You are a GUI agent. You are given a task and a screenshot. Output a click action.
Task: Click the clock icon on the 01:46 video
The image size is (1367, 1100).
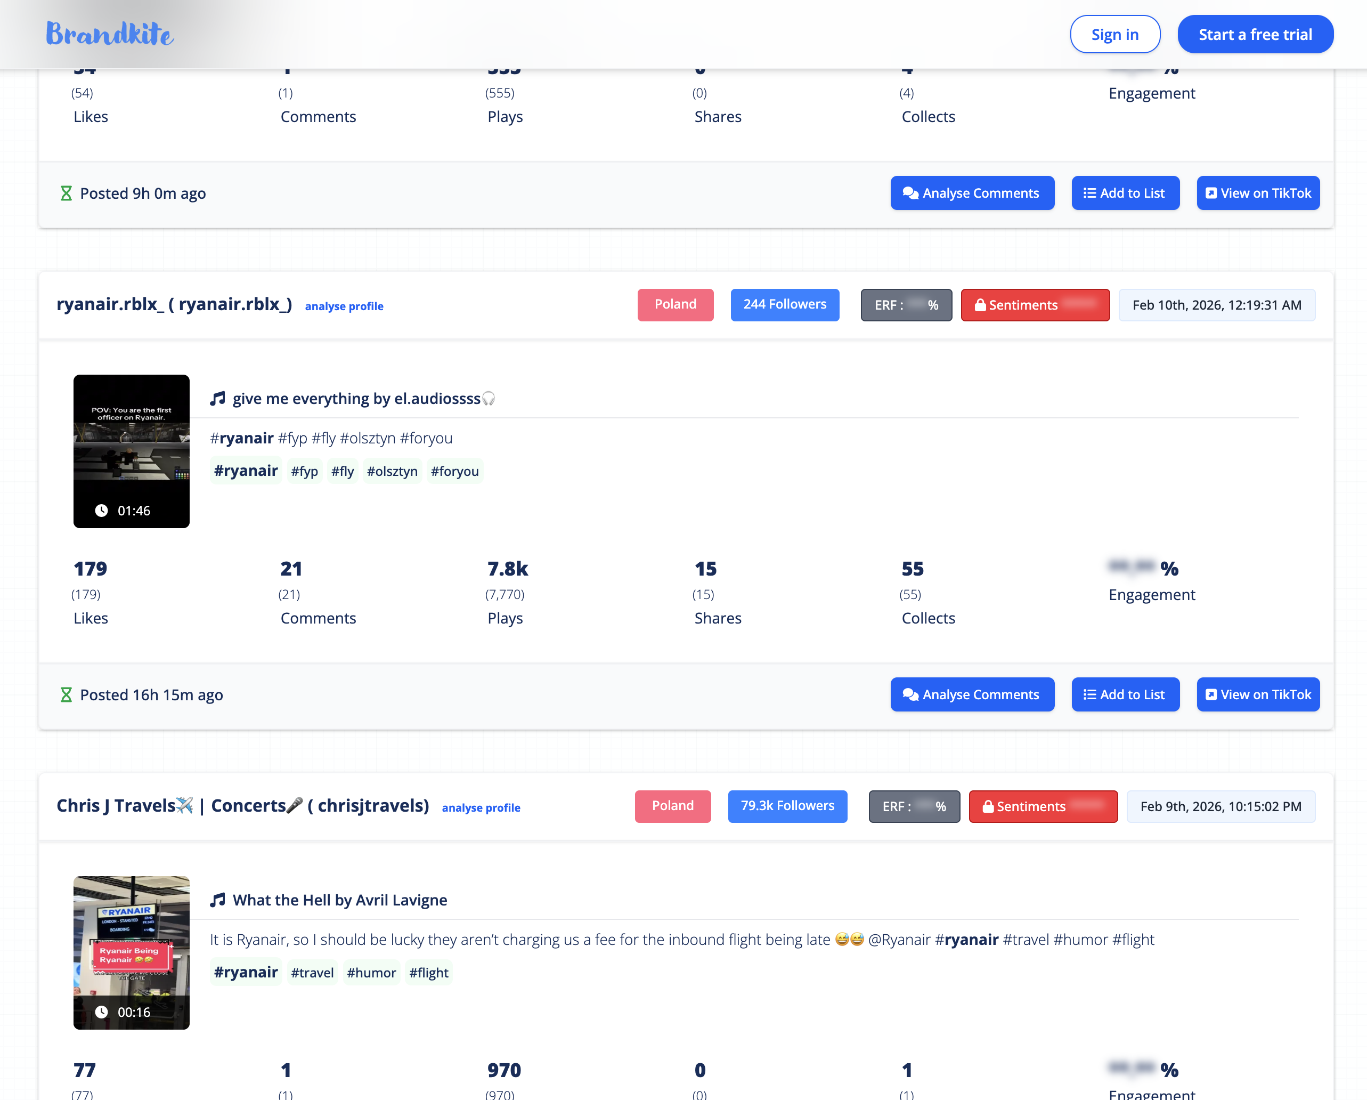pyautogui.click(x=102, y=510)
